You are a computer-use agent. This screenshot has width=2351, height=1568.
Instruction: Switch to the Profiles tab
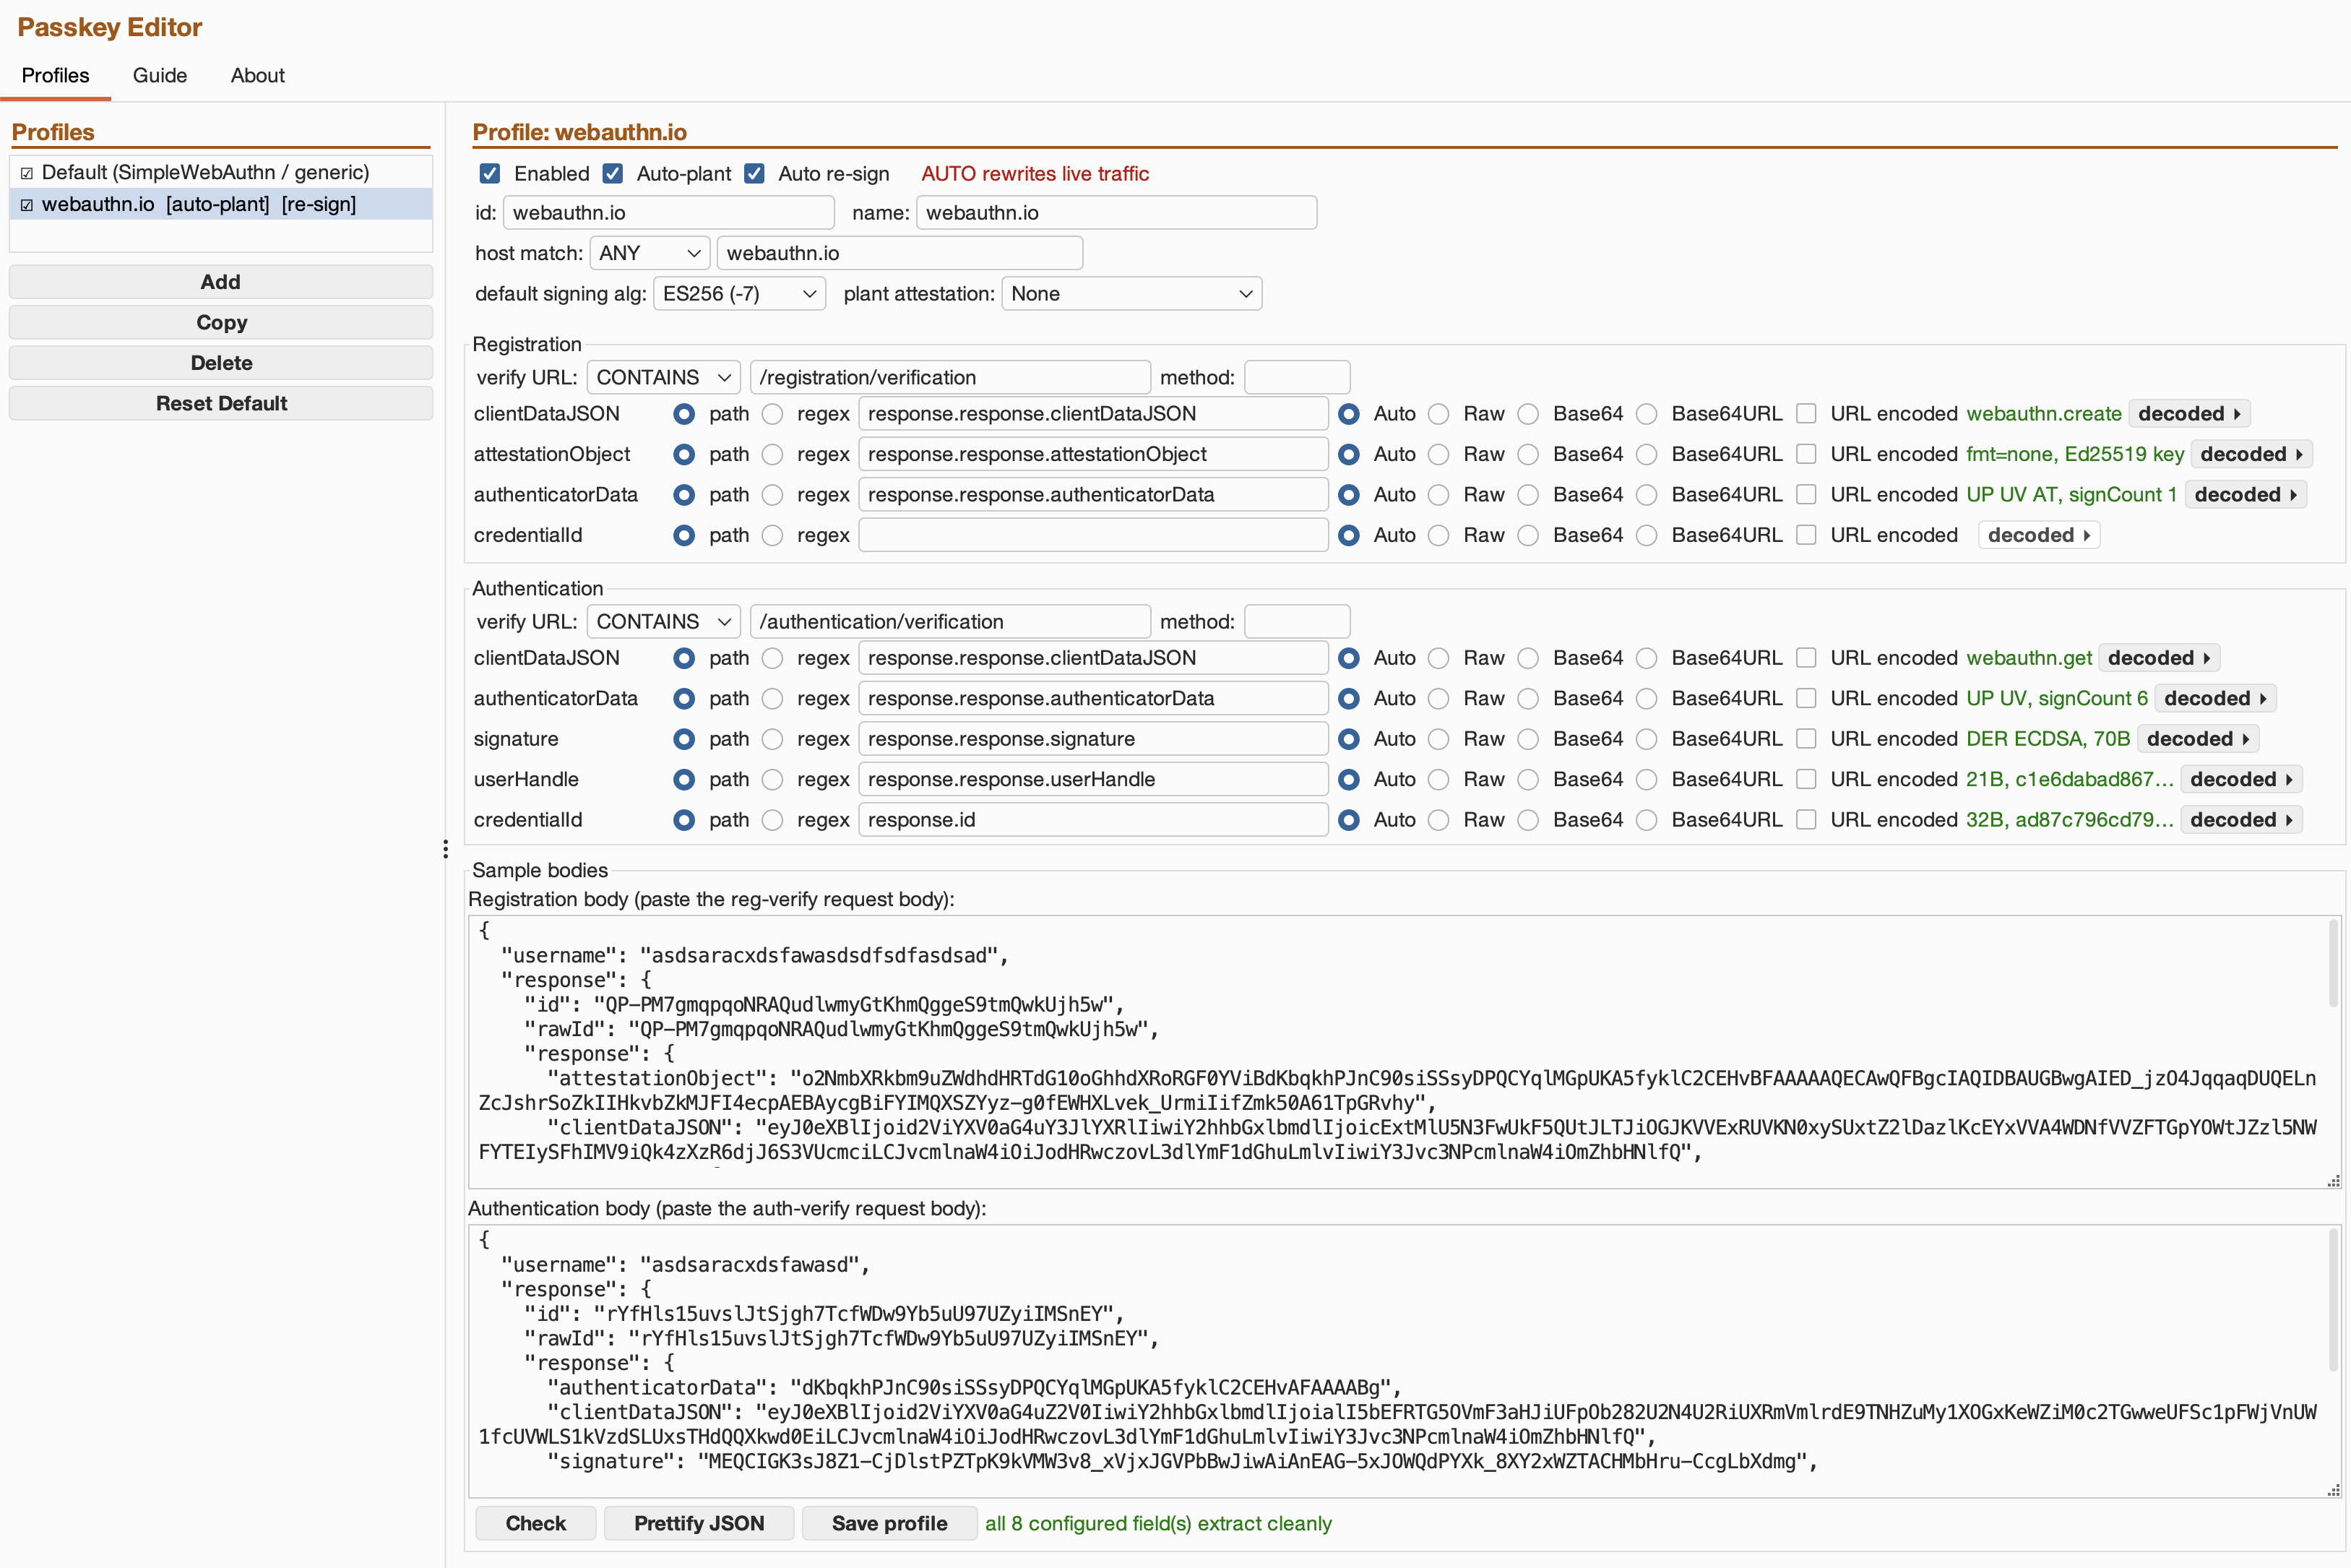pyautogui.click(x=55, y=75)
